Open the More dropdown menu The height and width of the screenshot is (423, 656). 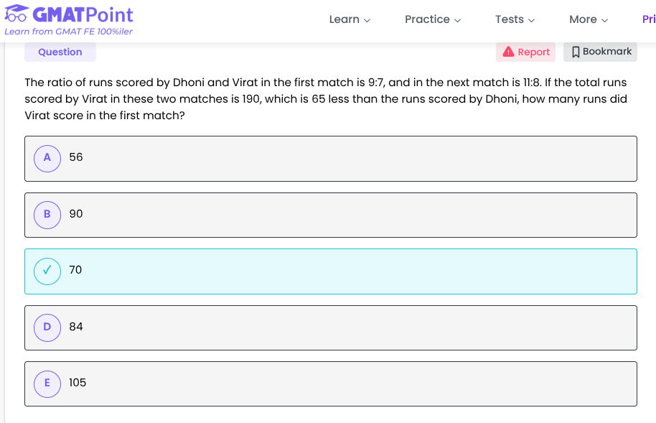point(589,19)
